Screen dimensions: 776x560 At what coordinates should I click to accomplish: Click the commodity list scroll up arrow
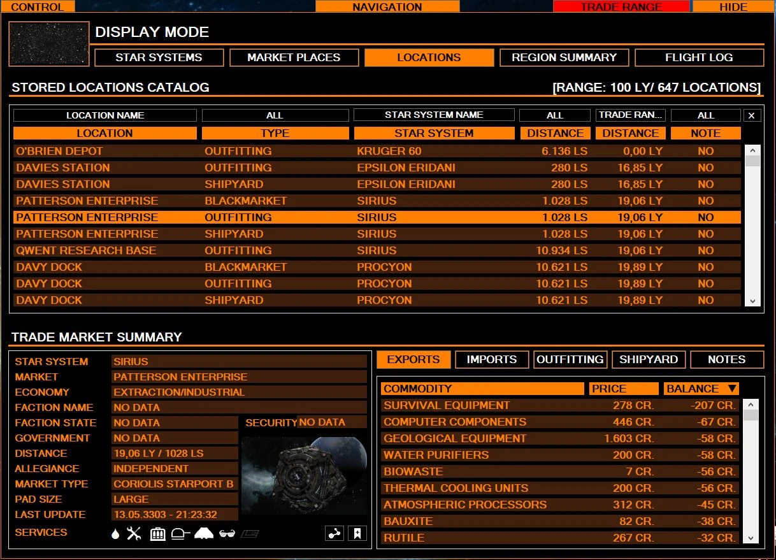pos(751,405)
